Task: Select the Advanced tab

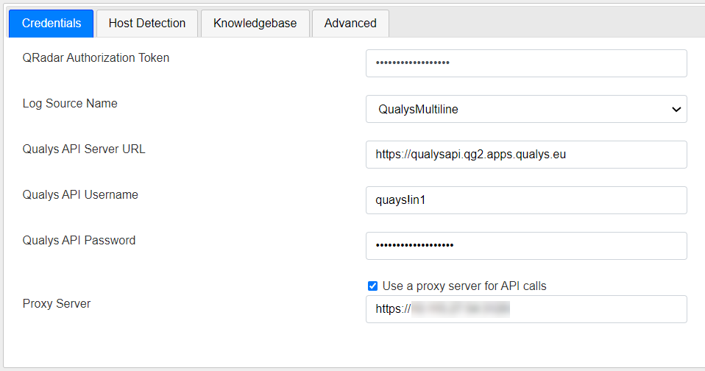Action: pos(350,23)
